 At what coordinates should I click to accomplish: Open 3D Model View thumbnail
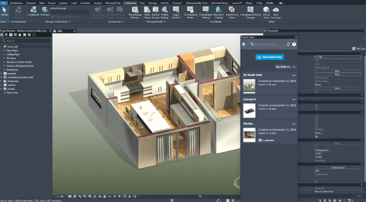(x=249, y=86)
